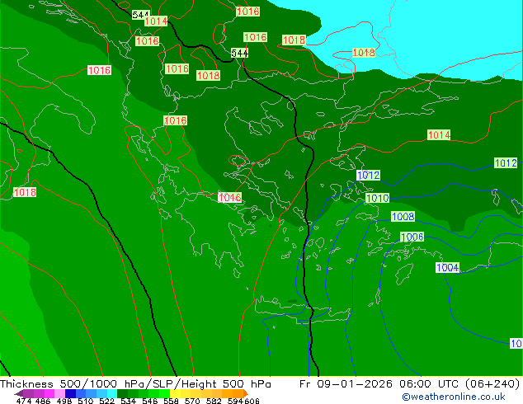Click the 606 legend value
Screen dimensions: 523x404
[252, 401]
